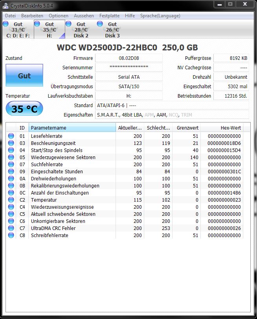Click the status orb for Aktuell schwebende Sektoren
The width and height of the screenshot is (257, 319).
point(11,214)
